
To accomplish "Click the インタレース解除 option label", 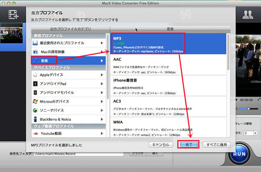I will point(244,124).
